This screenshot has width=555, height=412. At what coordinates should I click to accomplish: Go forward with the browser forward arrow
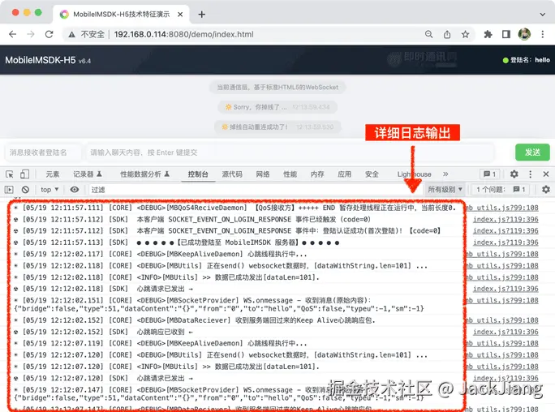pyautogui.click(x=31, y=34)
